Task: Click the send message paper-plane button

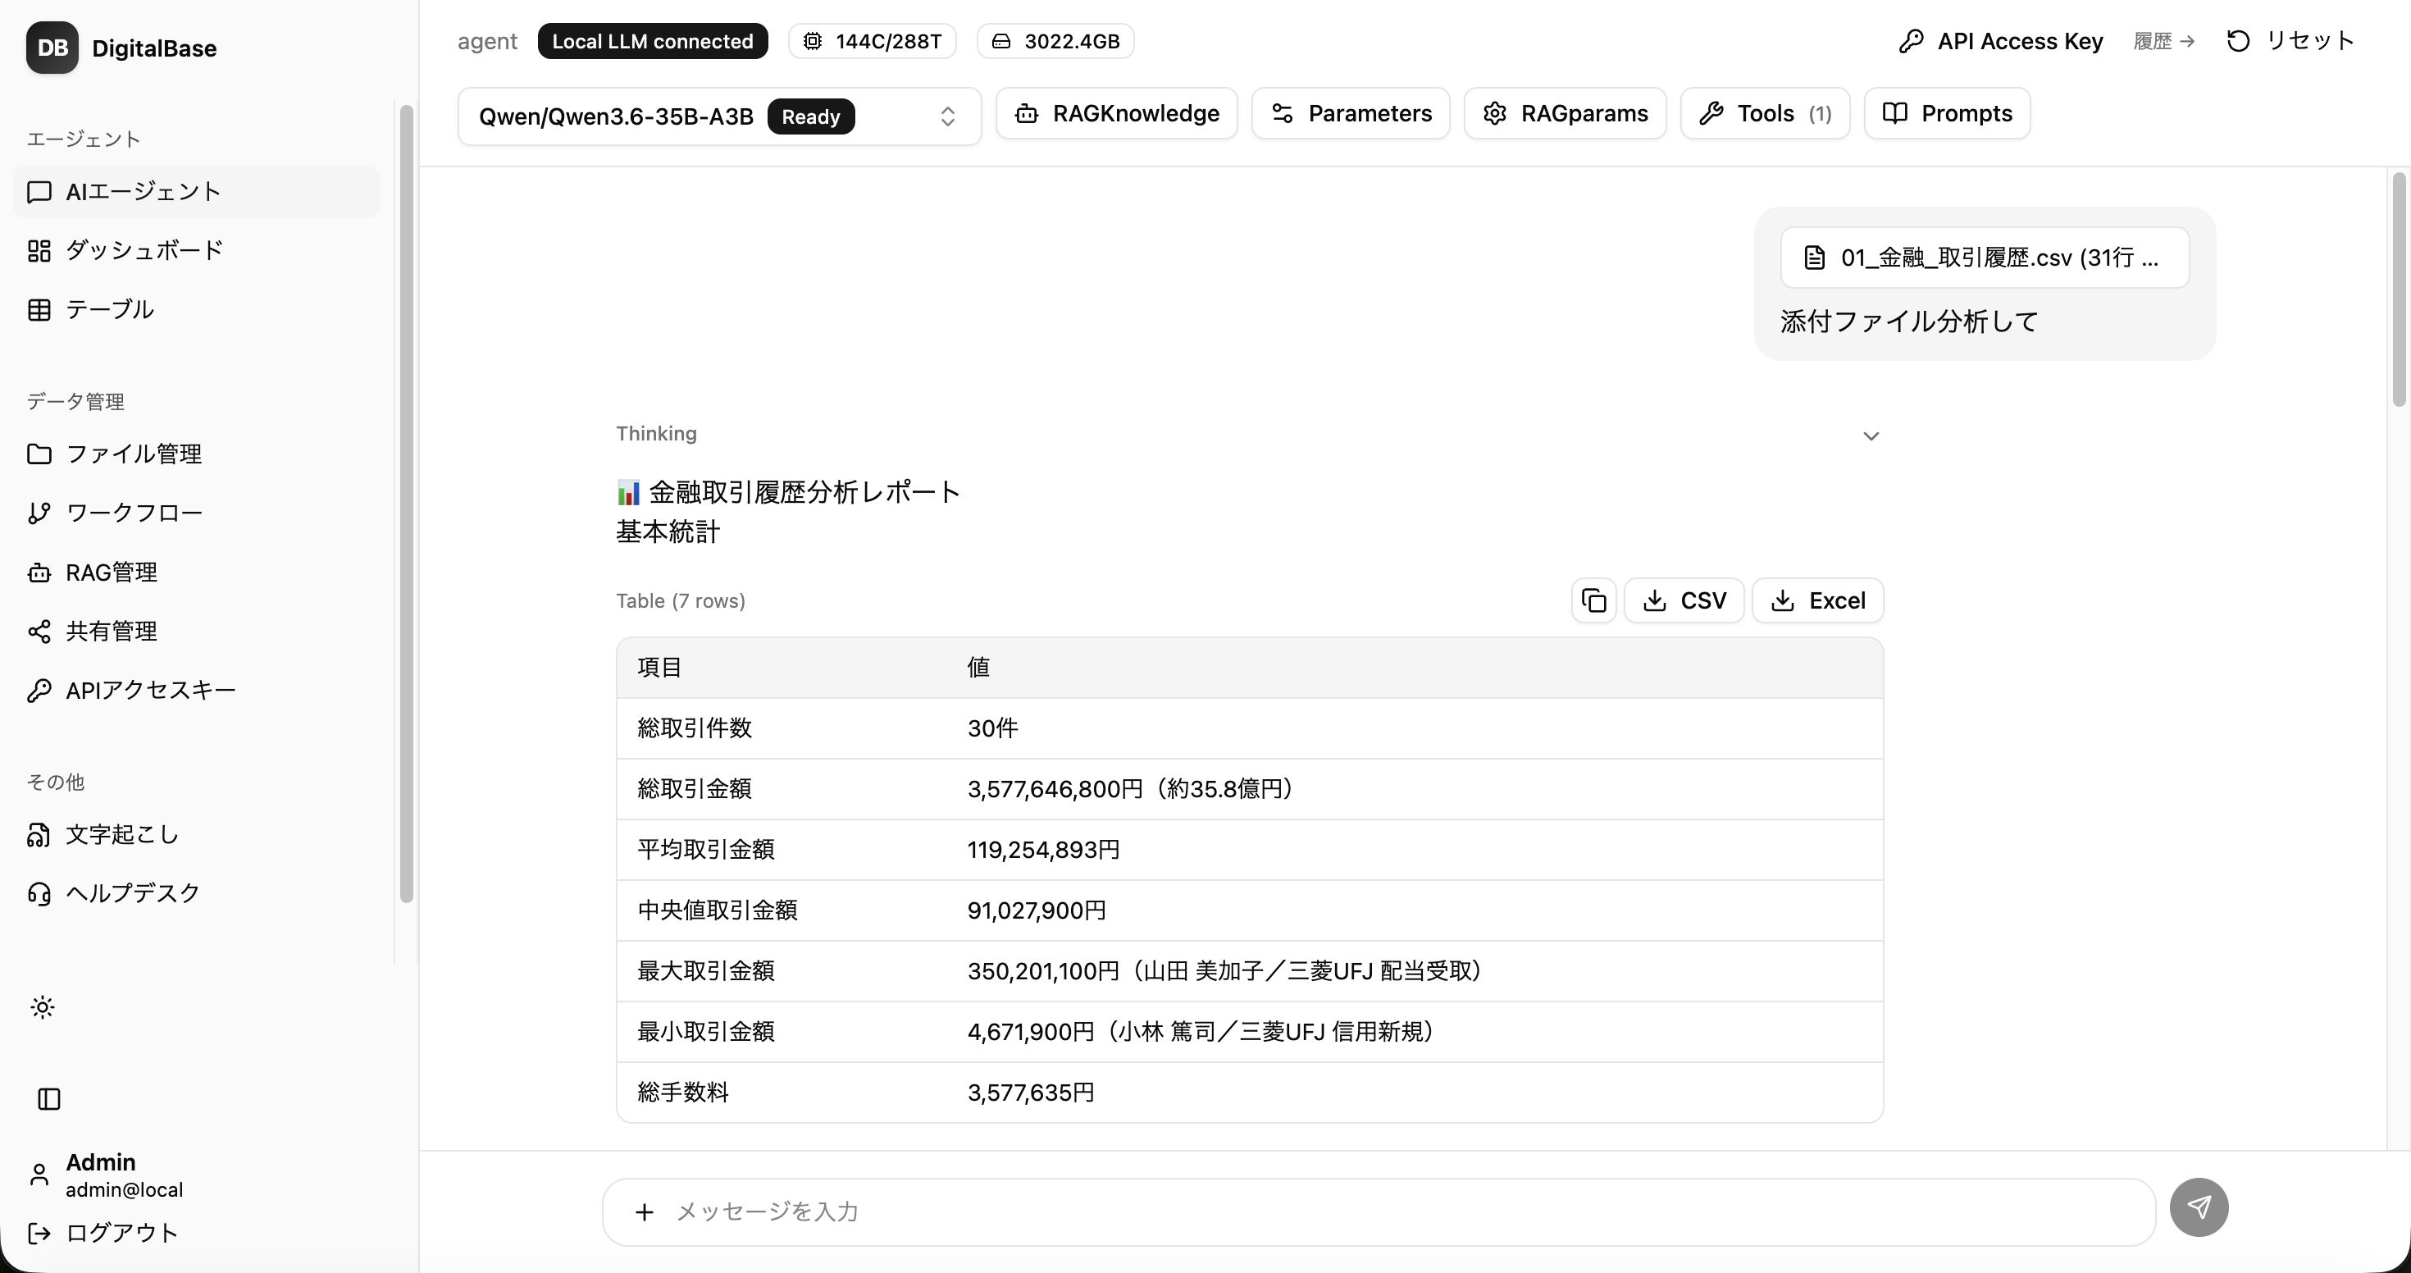Action: [2199, 1207]
